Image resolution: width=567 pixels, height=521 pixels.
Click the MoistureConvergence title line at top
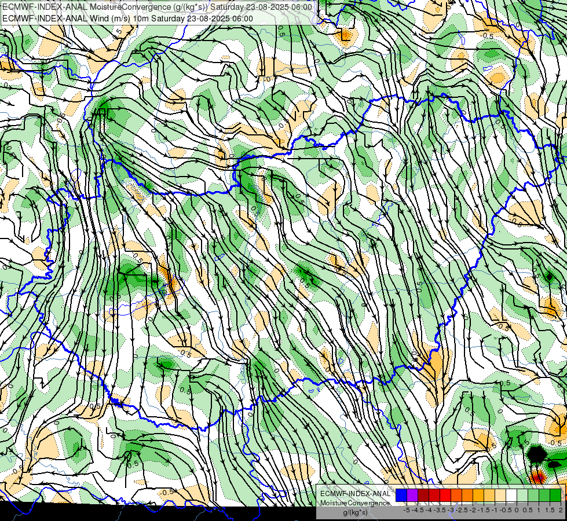coord(157,7)
